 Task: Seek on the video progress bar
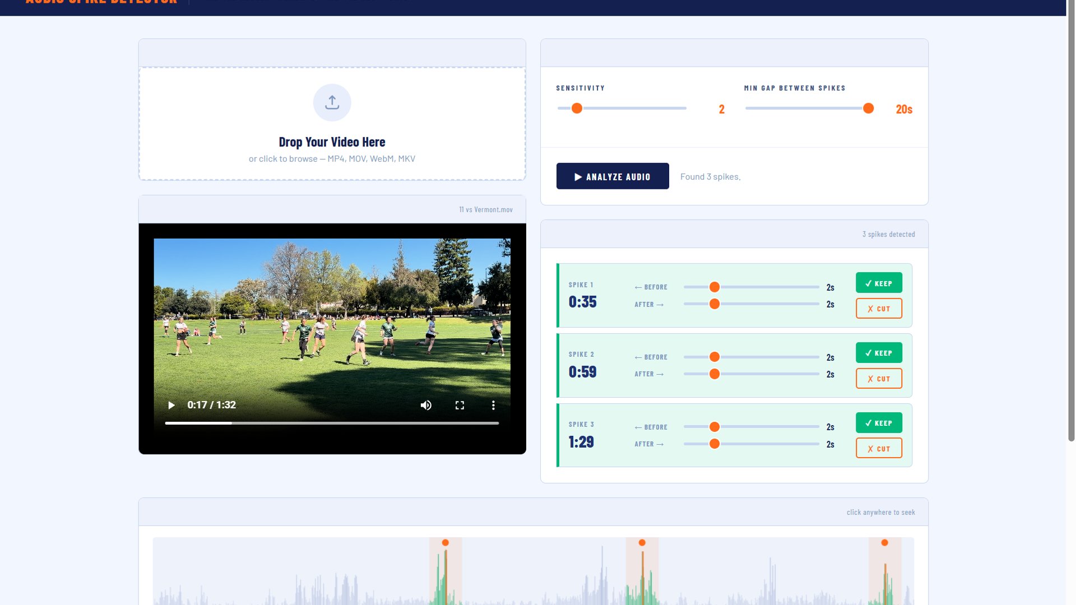click(332, 423)
